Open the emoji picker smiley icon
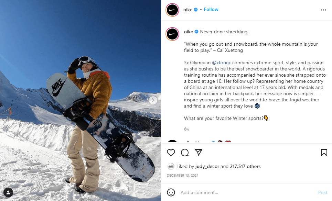The width and height of the screenshot is (332, 201). click(x=171, y=192)
